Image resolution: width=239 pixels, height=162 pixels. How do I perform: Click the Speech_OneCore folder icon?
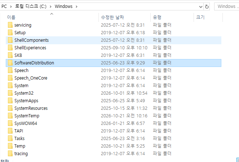tap(10, 78)
